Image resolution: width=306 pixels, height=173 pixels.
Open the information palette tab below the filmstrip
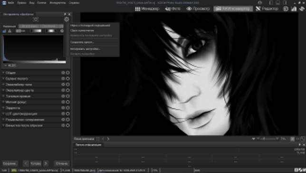point(88,145)
